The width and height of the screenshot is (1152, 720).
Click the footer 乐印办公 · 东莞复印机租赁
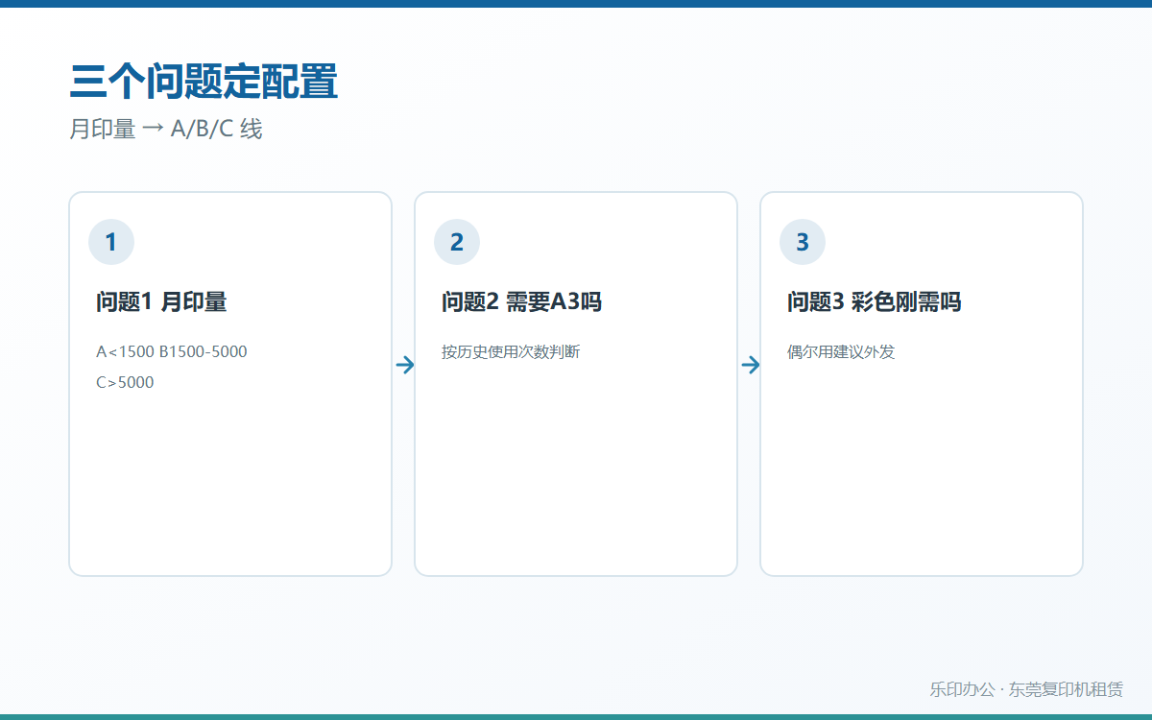(x=1026, y=689)
